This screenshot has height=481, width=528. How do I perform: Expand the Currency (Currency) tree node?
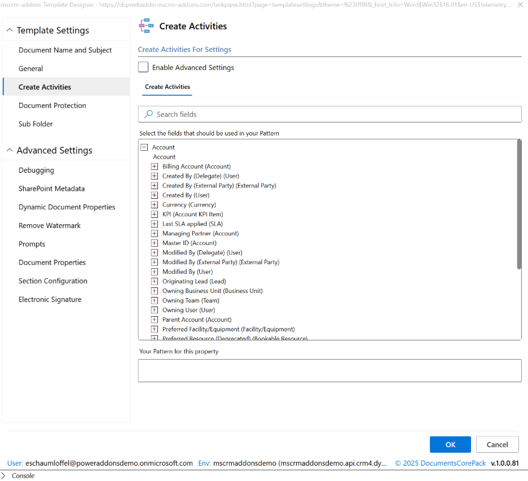click(x=155, y=205)
